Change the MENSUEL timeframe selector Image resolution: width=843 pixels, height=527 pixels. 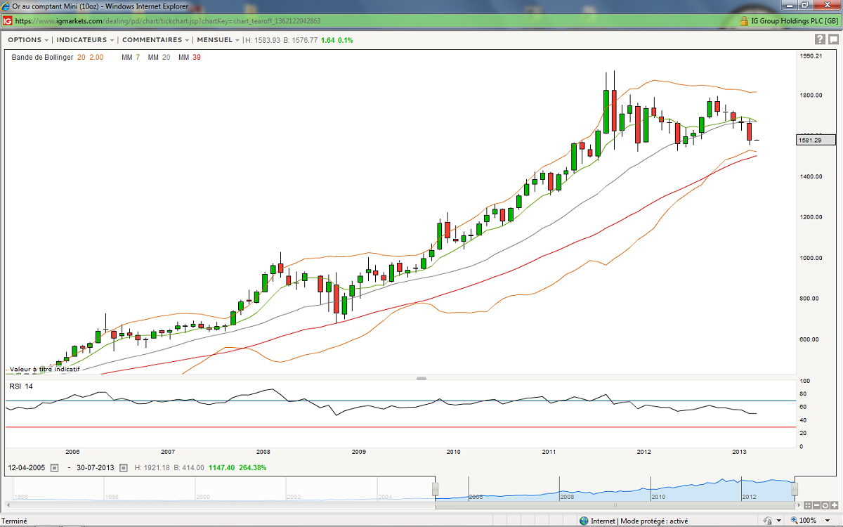coord(218,40)
